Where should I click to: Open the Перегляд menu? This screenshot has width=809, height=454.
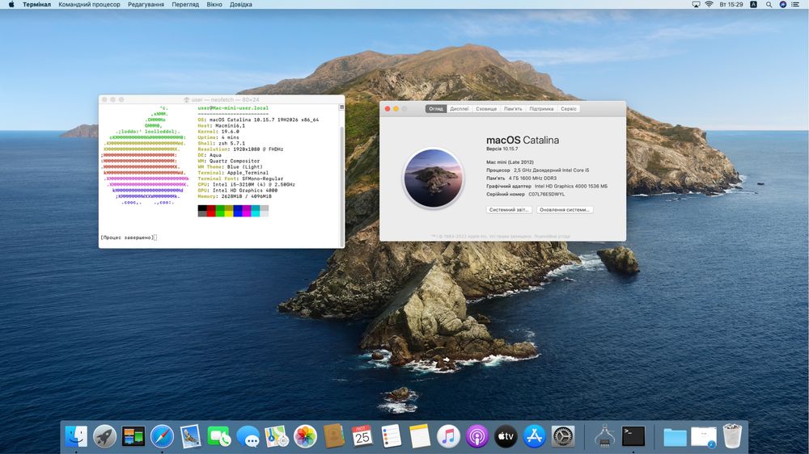(185, 5)
